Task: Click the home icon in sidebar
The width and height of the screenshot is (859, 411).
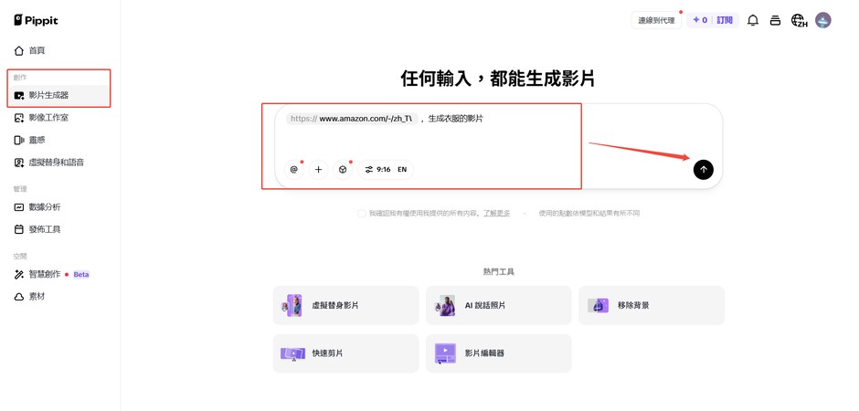Action: coord(19,50)
